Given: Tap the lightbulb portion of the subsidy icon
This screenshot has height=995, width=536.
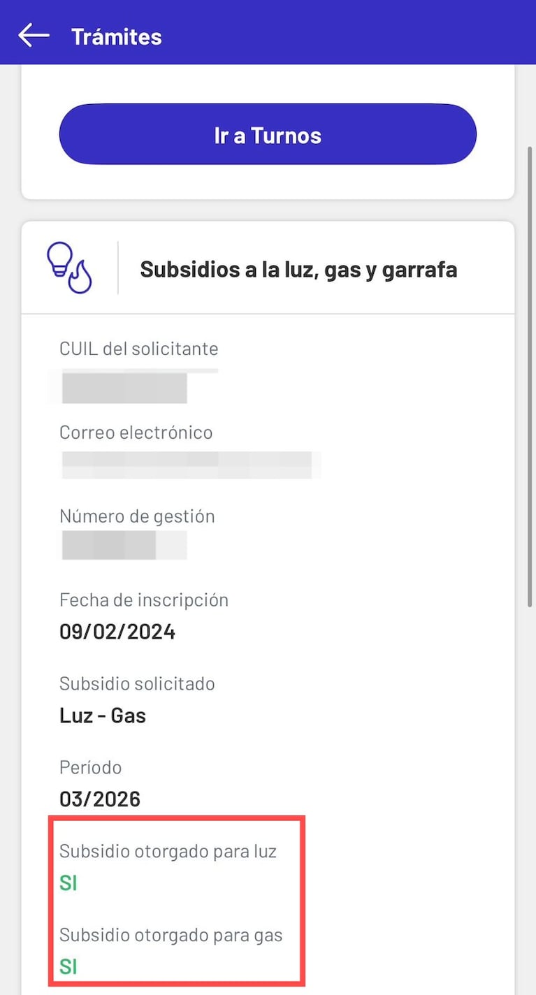Looking at the screenshot, I should coord(61,259).
